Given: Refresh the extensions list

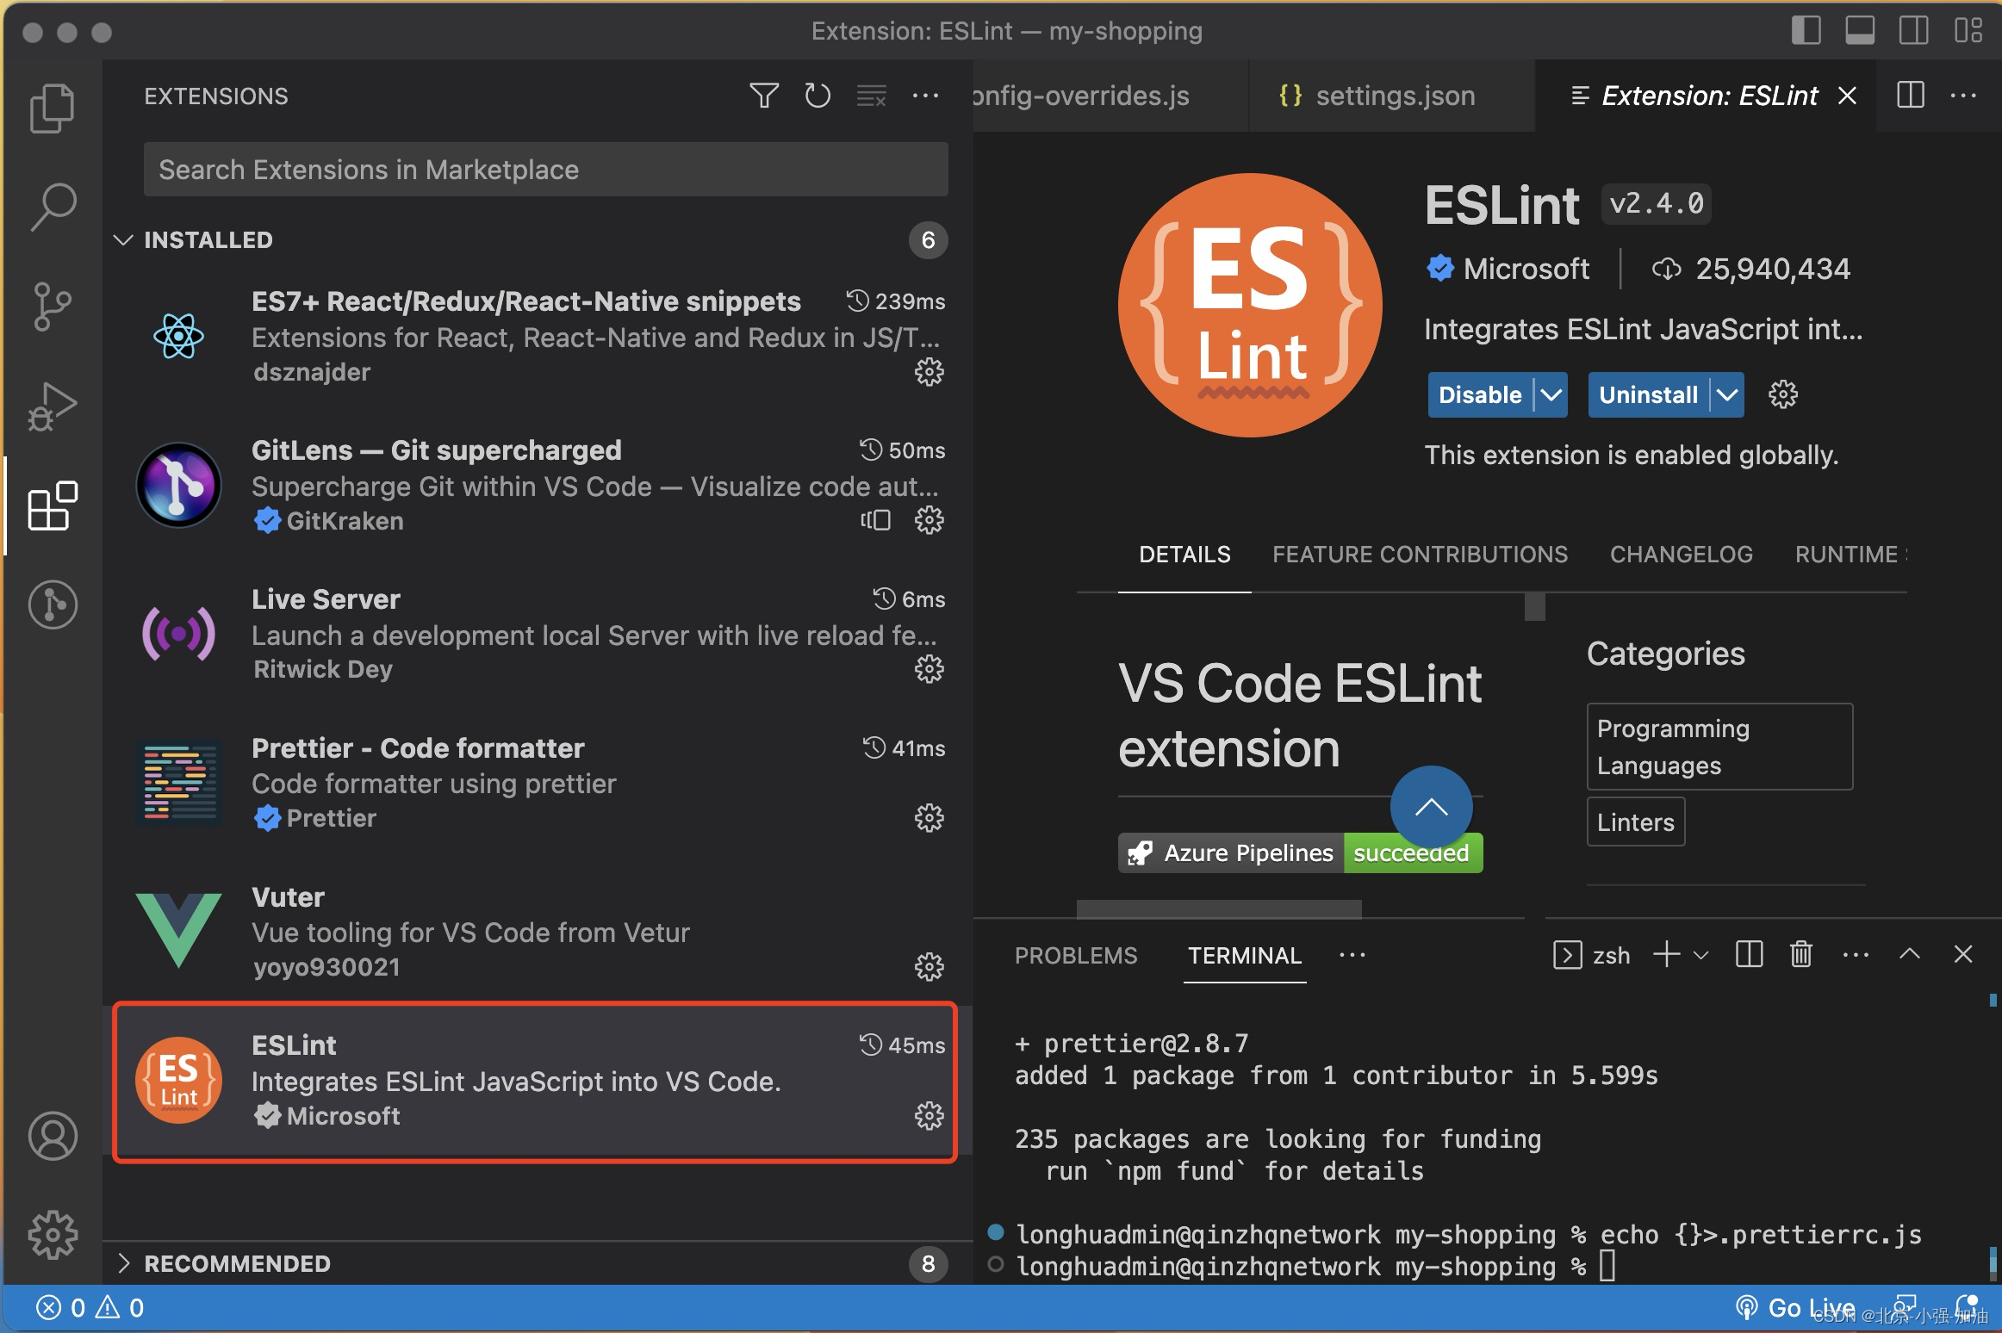Looking at the screenshot, I should click(x=817, y=96).
